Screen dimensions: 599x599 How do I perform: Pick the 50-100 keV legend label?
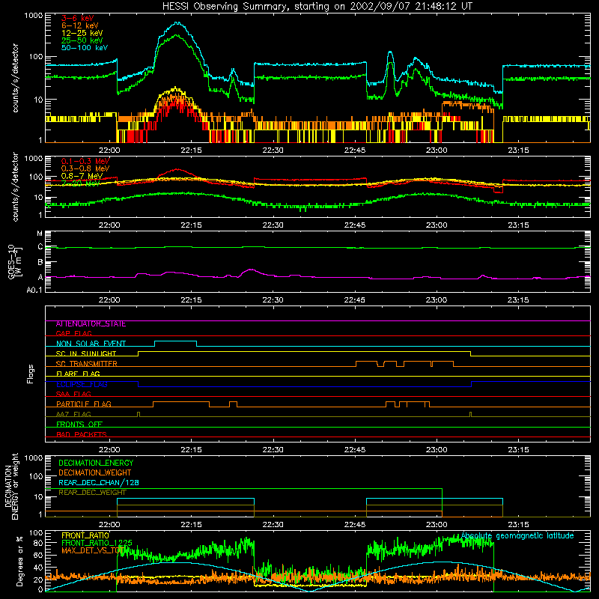[84, 48]
